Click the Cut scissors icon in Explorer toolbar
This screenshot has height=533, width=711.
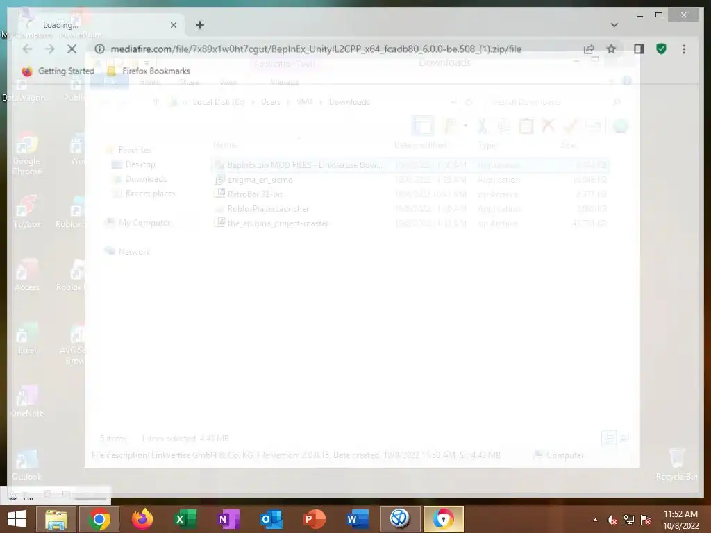coord(482,126)
